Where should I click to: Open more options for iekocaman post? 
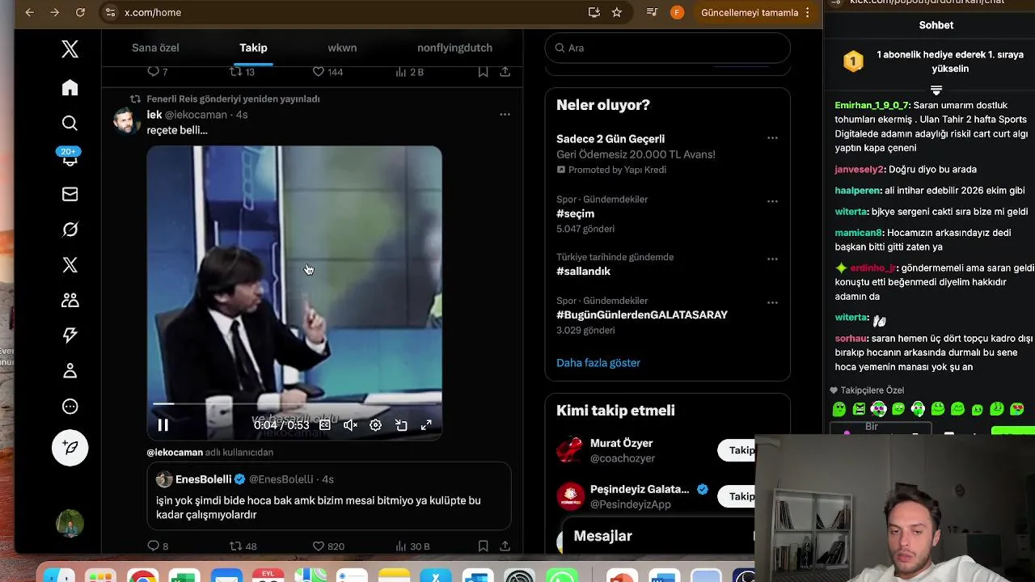[505, 115]
